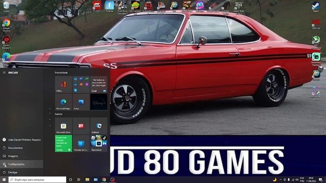
Task: Click the Explorar group header
Action: pyautogui.click(x=59, y=114)
